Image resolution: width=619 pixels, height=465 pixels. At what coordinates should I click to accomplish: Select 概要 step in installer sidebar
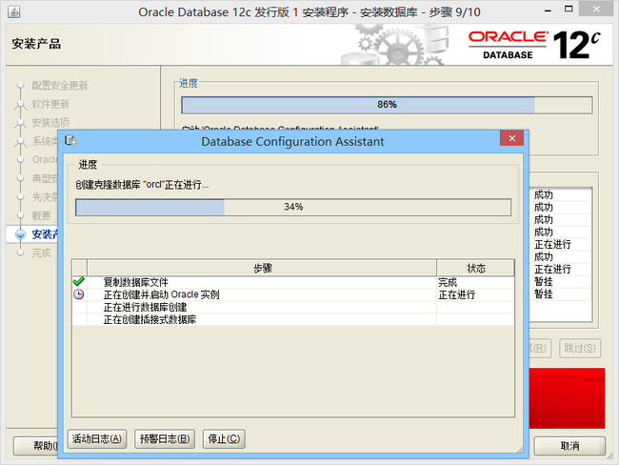(x=41, y=215)
